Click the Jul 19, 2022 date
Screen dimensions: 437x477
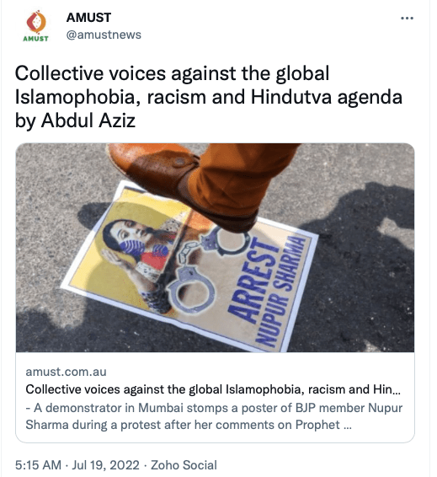(x=105, y=465)
